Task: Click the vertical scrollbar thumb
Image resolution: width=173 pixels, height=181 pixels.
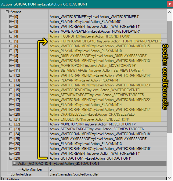Action: point(169,77)
